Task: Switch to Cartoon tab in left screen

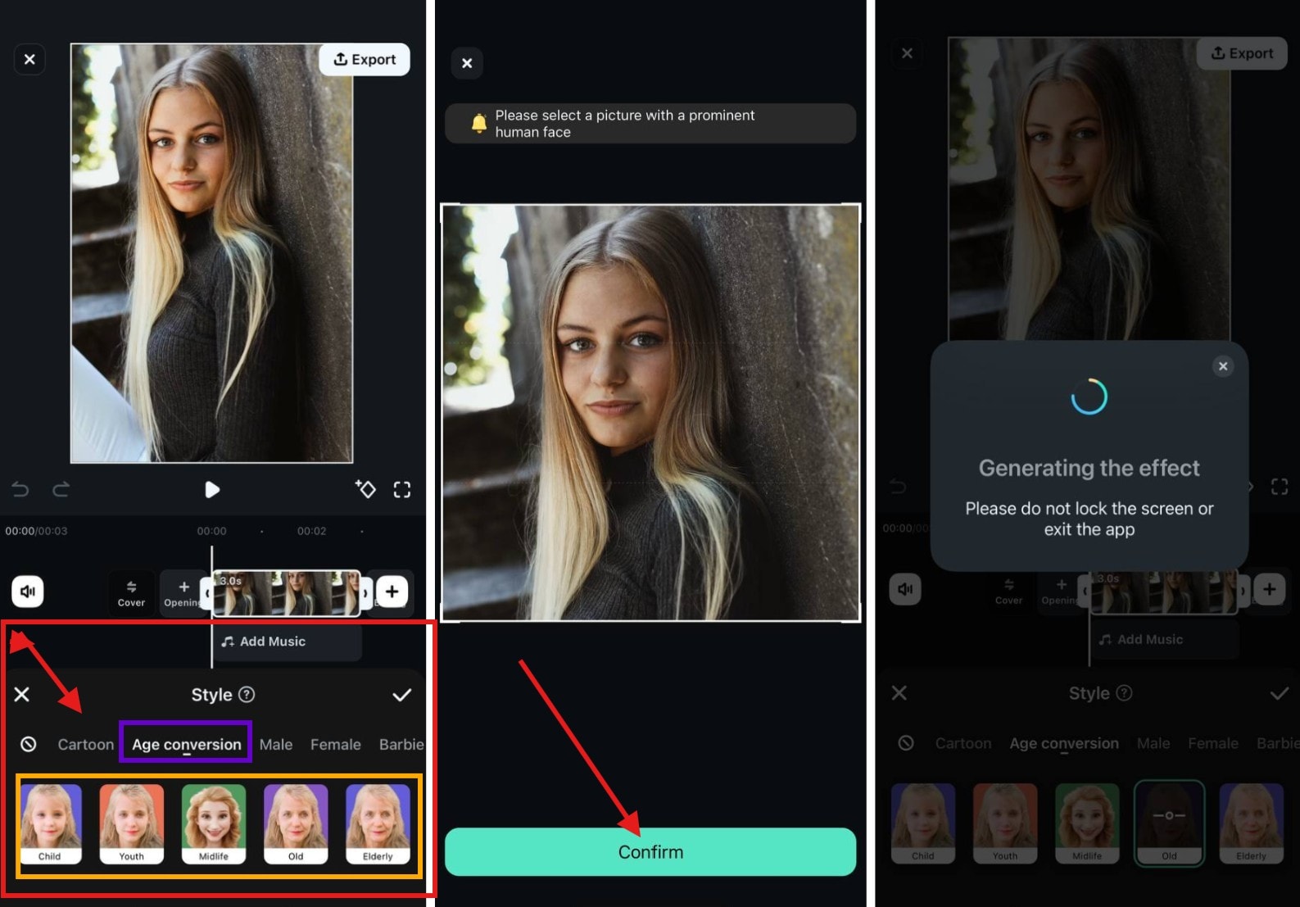Action: [x=85, y=744]
